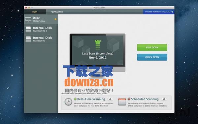Image resolution: width=198 pixels, height=124 pixels.
Task: Click the Scheduled Scanning label
Action: click(145, 99)
